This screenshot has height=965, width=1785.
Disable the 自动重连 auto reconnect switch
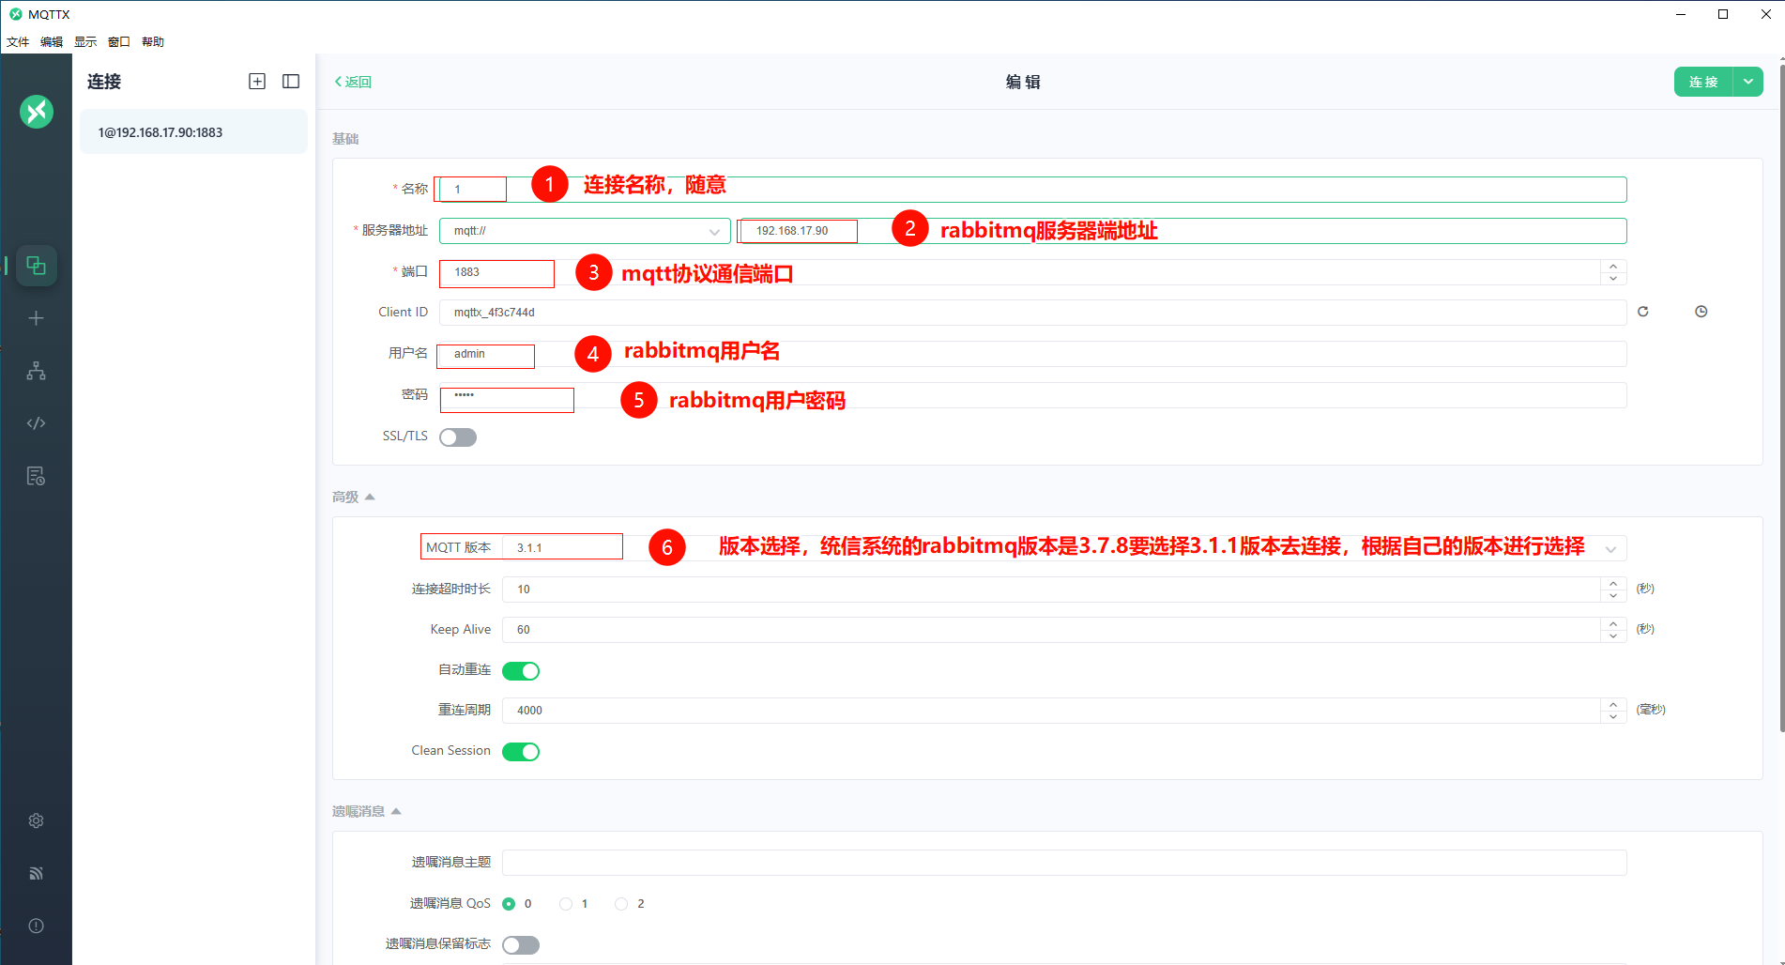(x=521, y=671)
